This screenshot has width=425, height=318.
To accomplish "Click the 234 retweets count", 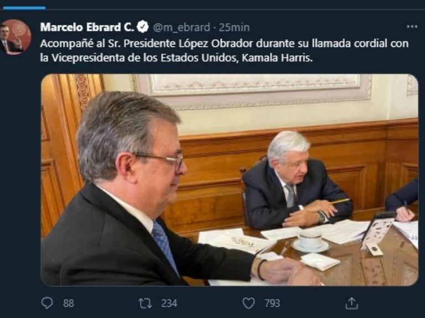I will pos(169,304).
